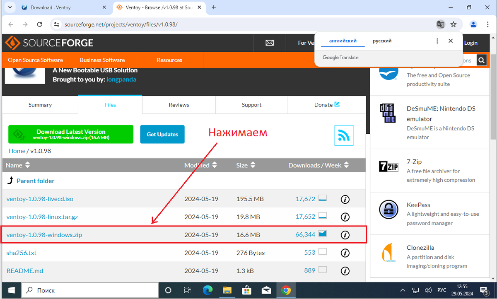Open the Donate tab

[x=327, y=105]
